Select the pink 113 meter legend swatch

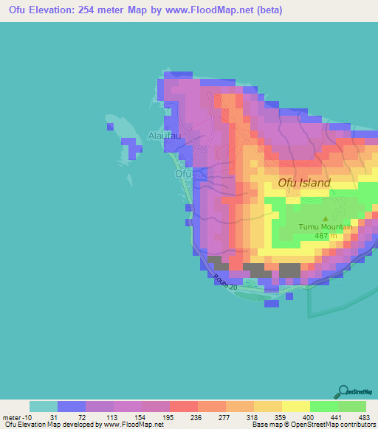128,407
